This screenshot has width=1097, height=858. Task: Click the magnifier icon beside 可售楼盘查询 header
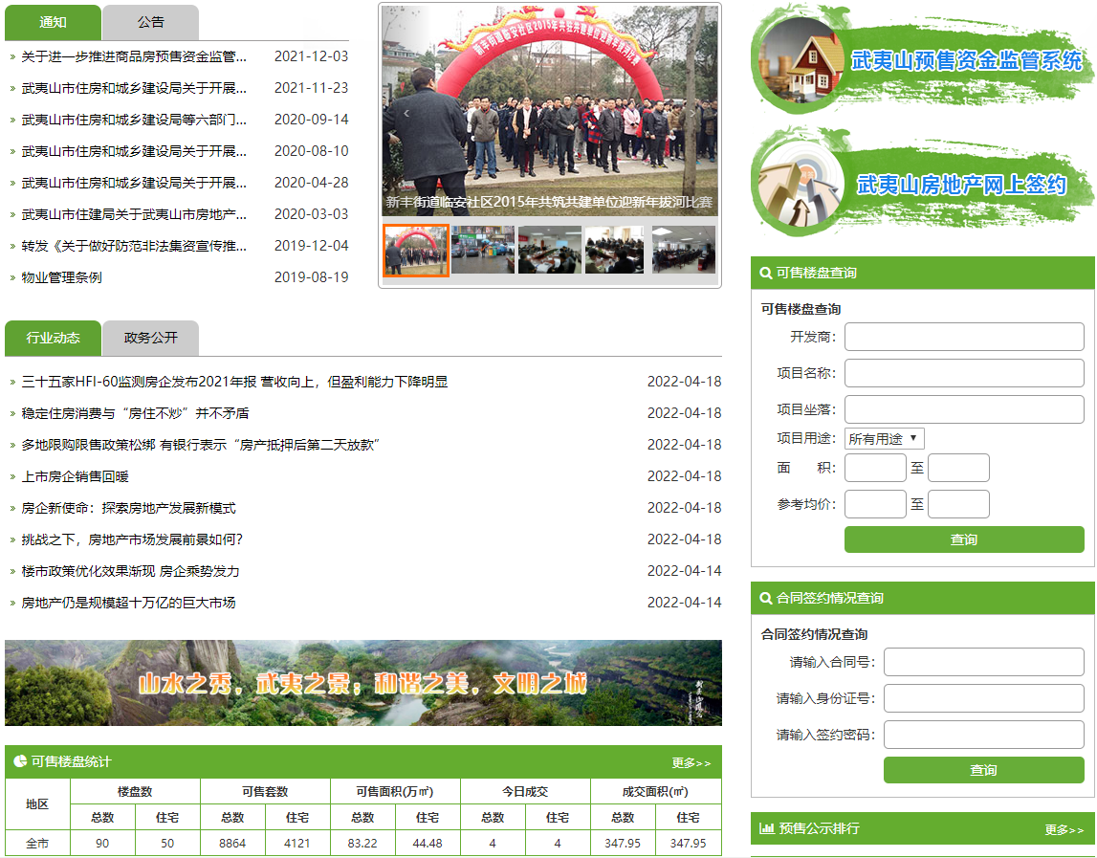click(765, 273)
